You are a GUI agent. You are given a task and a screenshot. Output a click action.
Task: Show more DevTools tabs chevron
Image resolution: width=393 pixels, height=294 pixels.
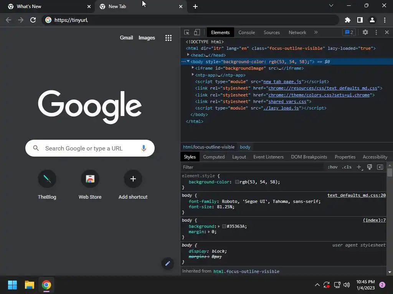(x=316, y=32)
